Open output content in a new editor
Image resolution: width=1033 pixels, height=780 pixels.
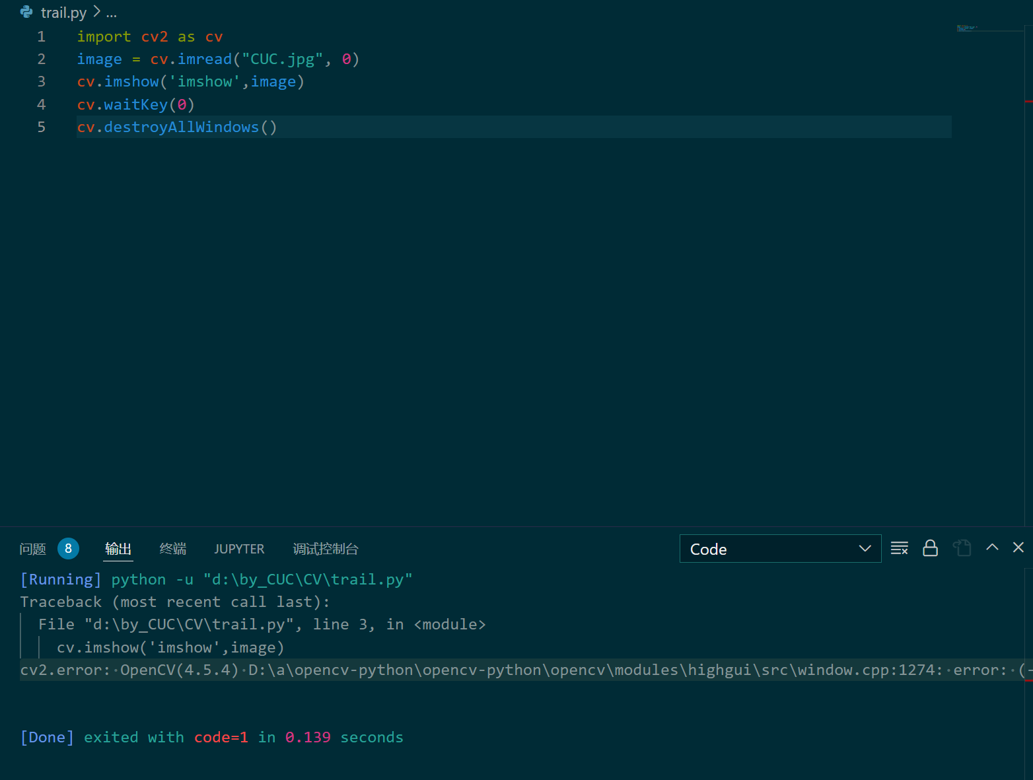click(x=962, y=548)
